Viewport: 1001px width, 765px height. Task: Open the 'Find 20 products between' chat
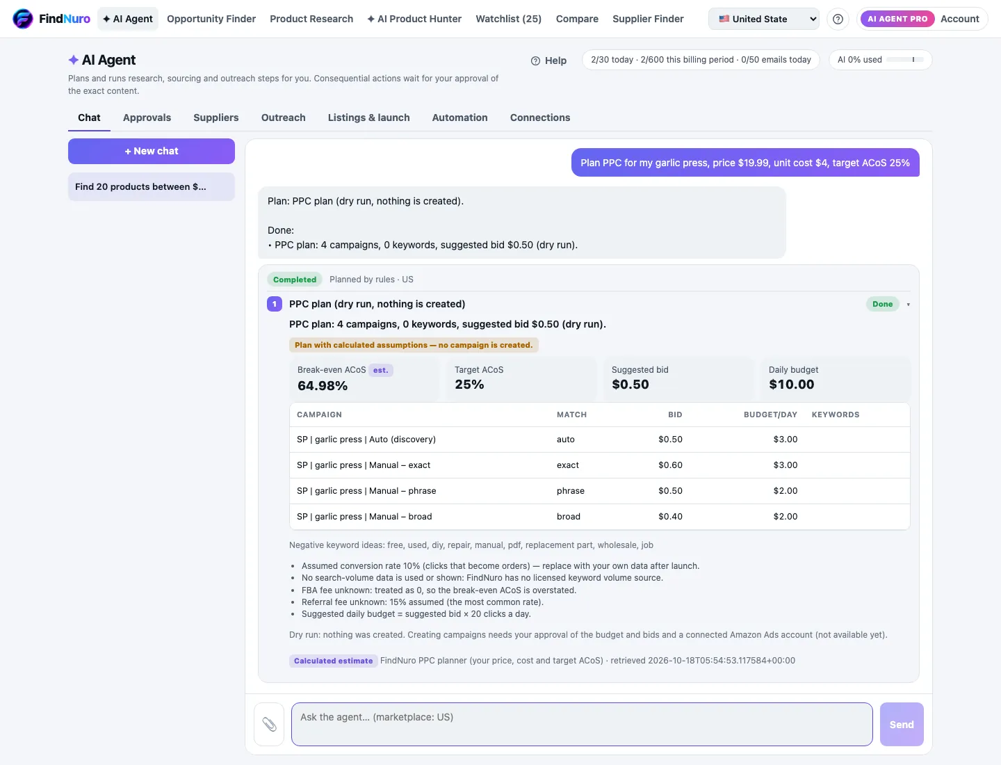click(152, 186)
